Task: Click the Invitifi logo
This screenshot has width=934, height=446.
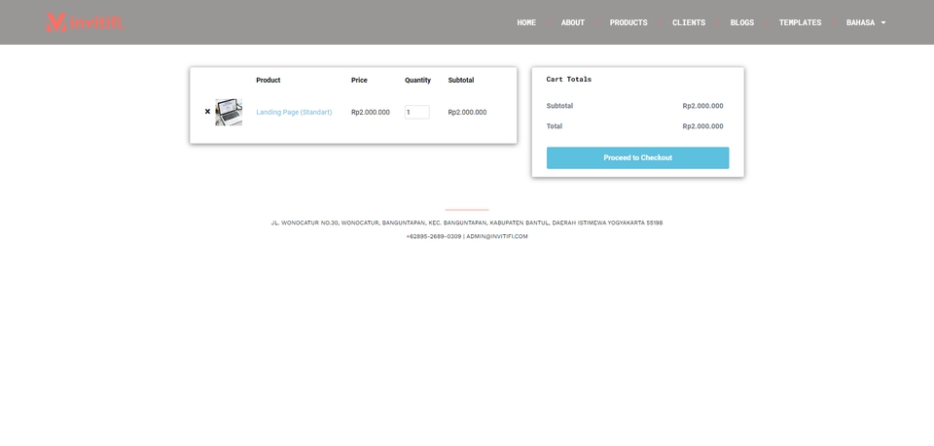Action: (x=86, y=22)
